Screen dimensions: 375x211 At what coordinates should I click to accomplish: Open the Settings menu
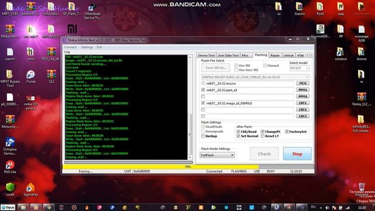[87, 47]
